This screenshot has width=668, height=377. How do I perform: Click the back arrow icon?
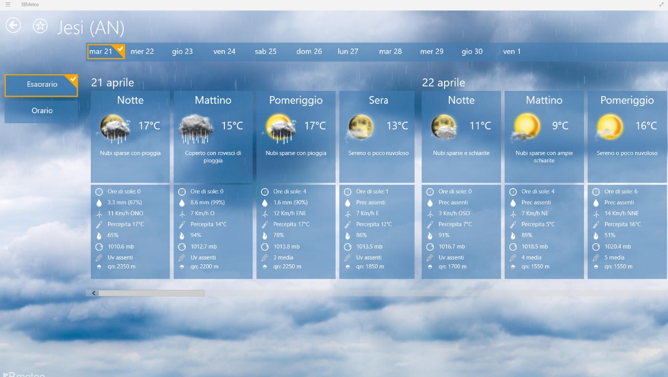(13, 25)
